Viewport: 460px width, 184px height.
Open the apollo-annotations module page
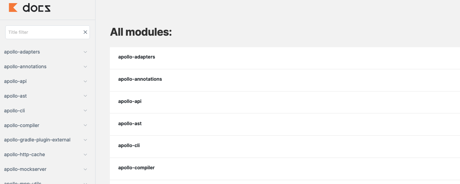point(140,79)
